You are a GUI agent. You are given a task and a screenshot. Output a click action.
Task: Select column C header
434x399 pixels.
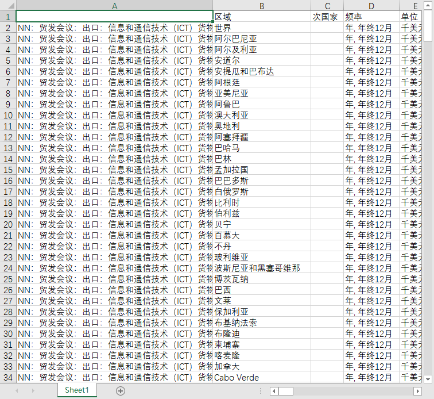tap(327, 6)
